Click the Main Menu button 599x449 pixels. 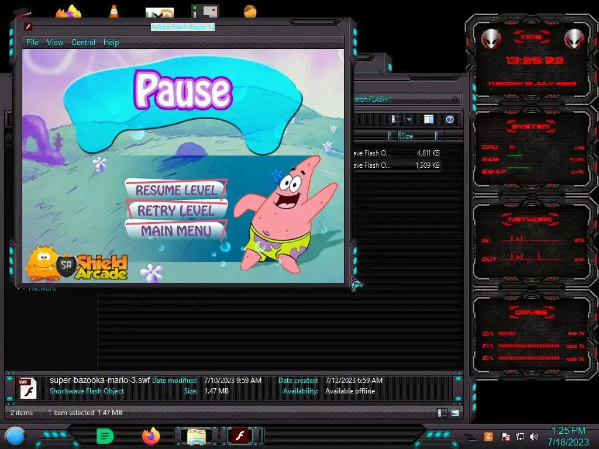pos(175,230)
